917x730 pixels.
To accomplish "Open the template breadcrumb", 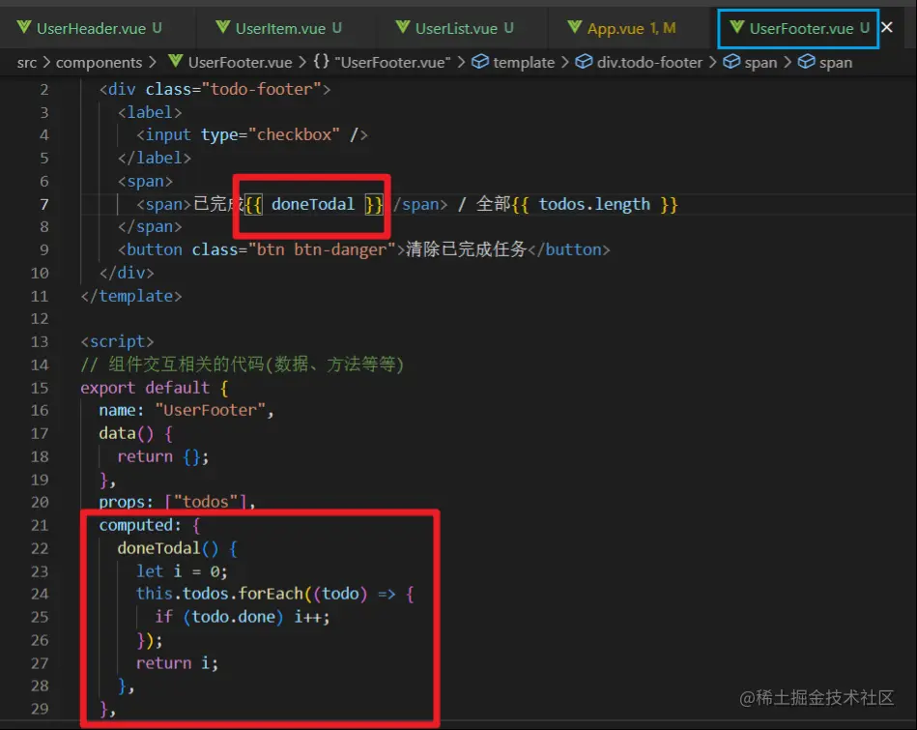I will coord(524,63).
